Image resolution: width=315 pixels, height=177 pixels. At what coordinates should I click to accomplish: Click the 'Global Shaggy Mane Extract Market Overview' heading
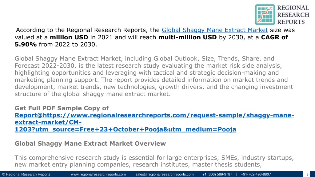tap(90, 144)
